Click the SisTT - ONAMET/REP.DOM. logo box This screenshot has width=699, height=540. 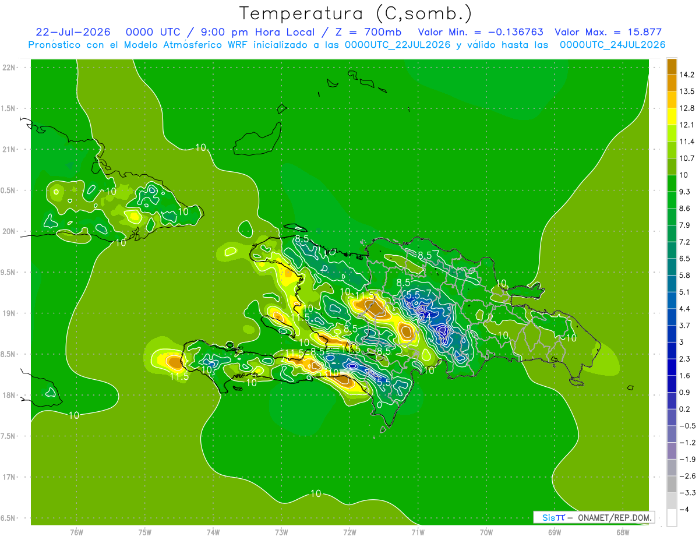click(x=594, y=517)
